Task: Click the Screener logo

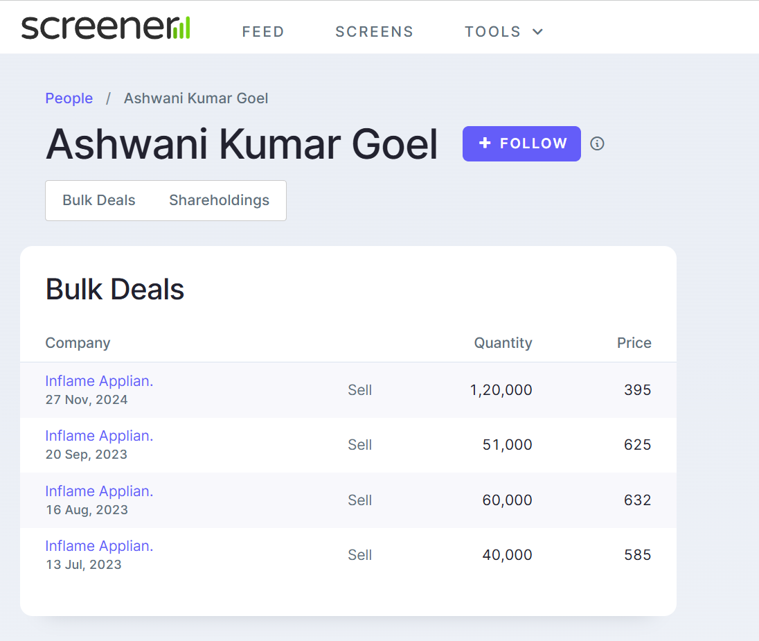Action: (x=105, y=28)
